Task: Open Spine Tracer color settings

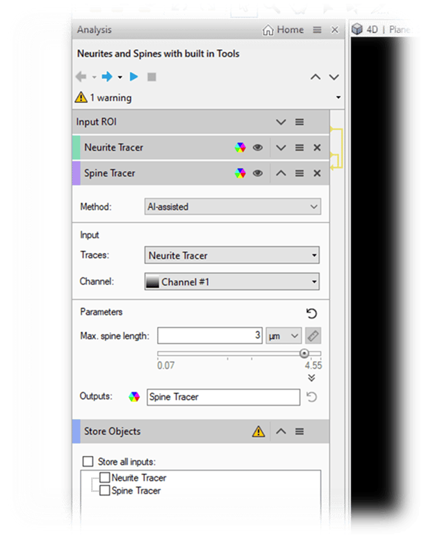Action: tap(240, 173)
